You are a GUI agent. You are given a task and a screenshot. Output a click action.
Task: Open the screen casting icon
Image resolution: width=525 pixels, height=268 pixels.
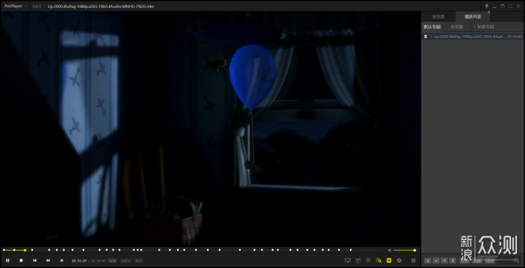point(348,260)
